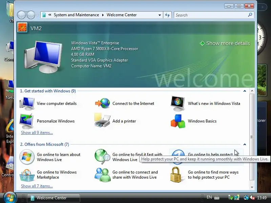Image resolution: width=271 pixels, height=203 pixels.
Task: Collapse the Offers from Microsoft section
Action: (x=245, y=144)
